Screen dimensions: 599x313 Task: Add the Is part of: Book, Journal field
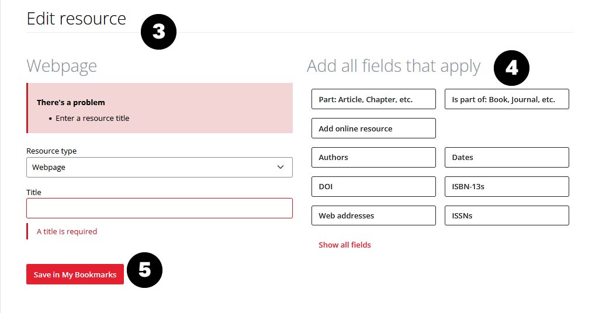tap(507, 99)
